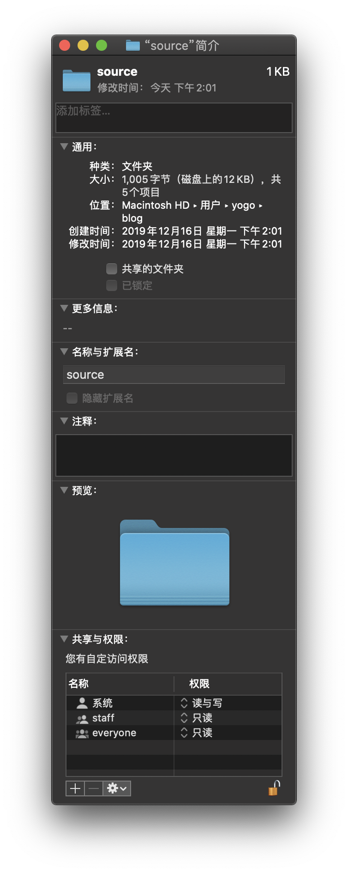
Task: Click the 名称 column header
Action: [120, 684]
